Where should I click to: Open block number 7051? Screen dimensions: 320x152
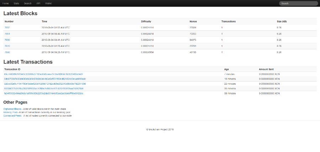click(x=7, y=34)
